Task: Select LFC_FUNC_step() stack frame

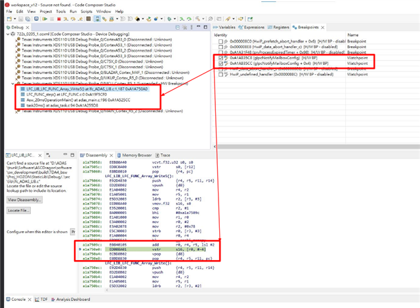Action: 64,94
